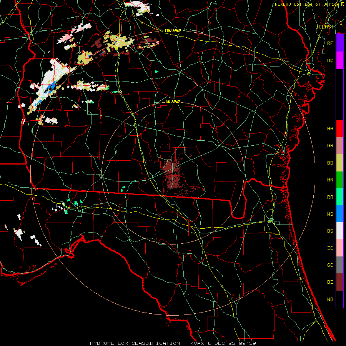346x346 pixels.
Task: Click the pink IC legend color swatch
Action: (x=339, y=248)
